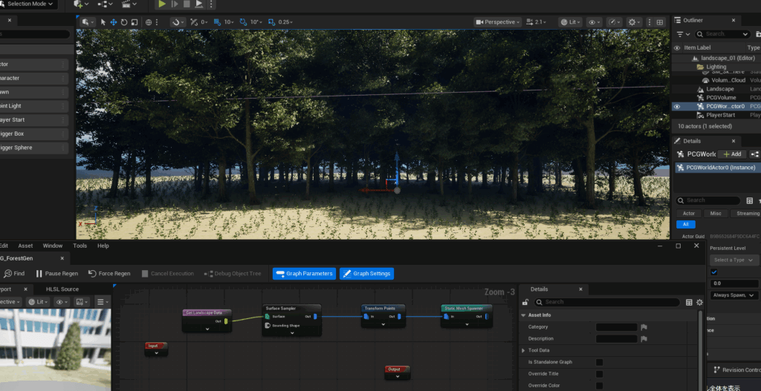Open the Perspective view mode dropdown
The width and height of the screenshot is (761, 391).
(499, 22)
